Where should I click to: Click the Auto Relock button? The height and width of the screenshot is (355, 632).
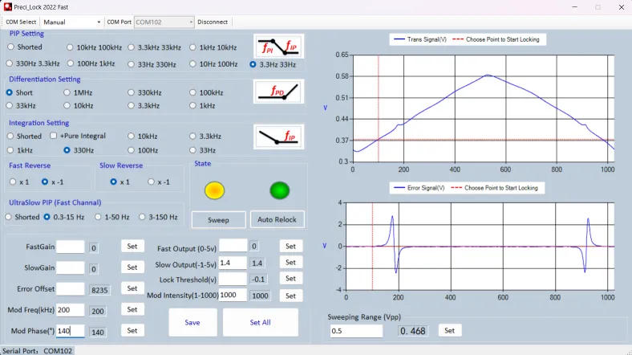point(278,219)
